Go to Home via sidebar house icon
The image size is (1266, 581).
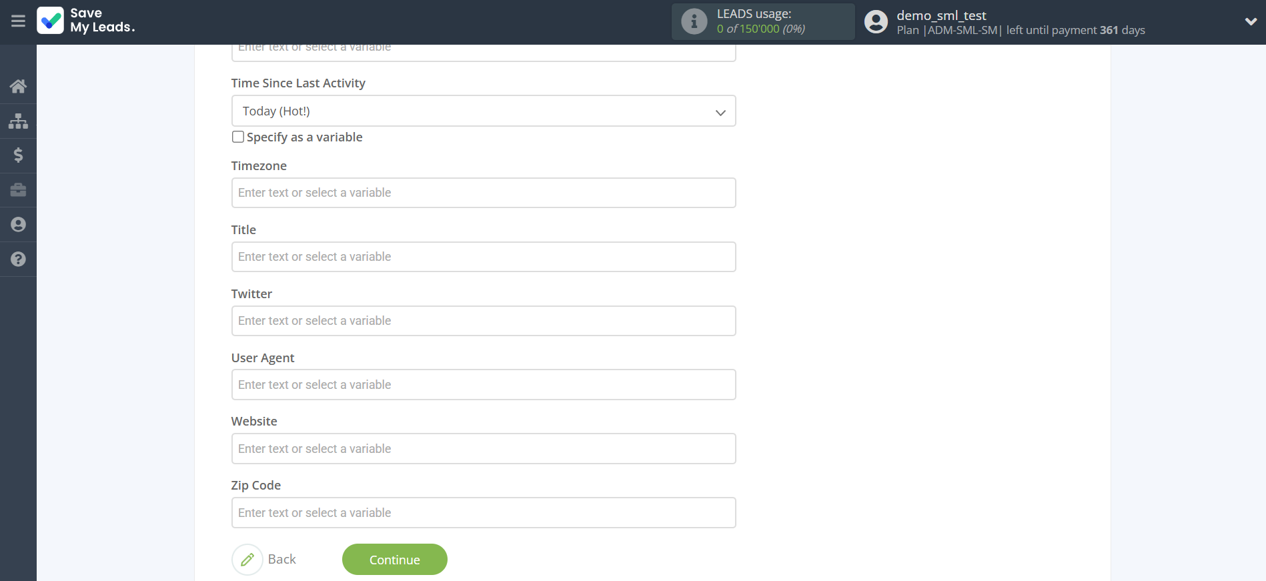[x=18, y=86]
